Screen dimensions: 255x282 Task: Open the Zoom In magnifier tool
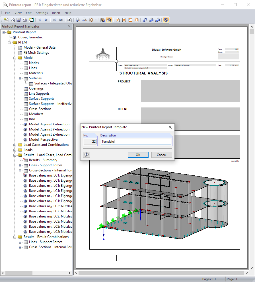click(78, 20)
